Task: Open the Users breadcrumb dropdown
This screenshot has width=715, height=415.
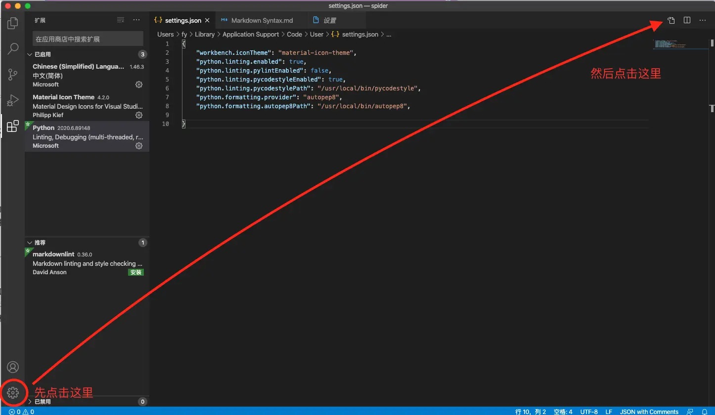Action: point(166,35)
